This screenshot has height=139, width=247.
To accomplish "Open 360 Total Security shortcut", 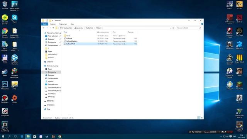I will pyautogui.click(x=5, y=20).
